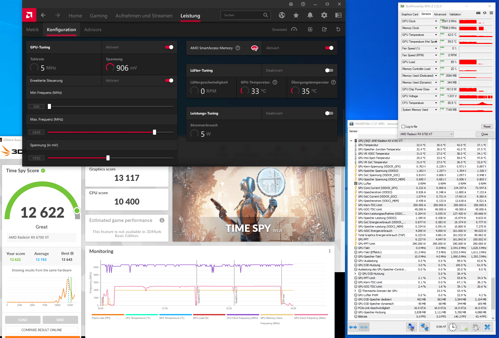
Task: Open the AMD Radeon RX 6700 XT device dropdown
Action: click(x=427, y=134)
